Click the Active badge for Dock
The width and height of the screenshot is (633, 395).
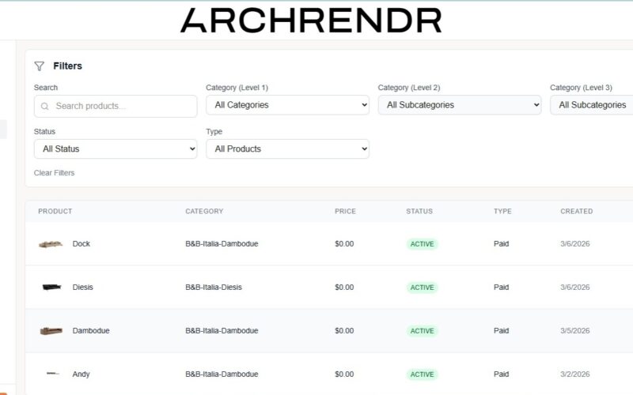coord(422,244)
